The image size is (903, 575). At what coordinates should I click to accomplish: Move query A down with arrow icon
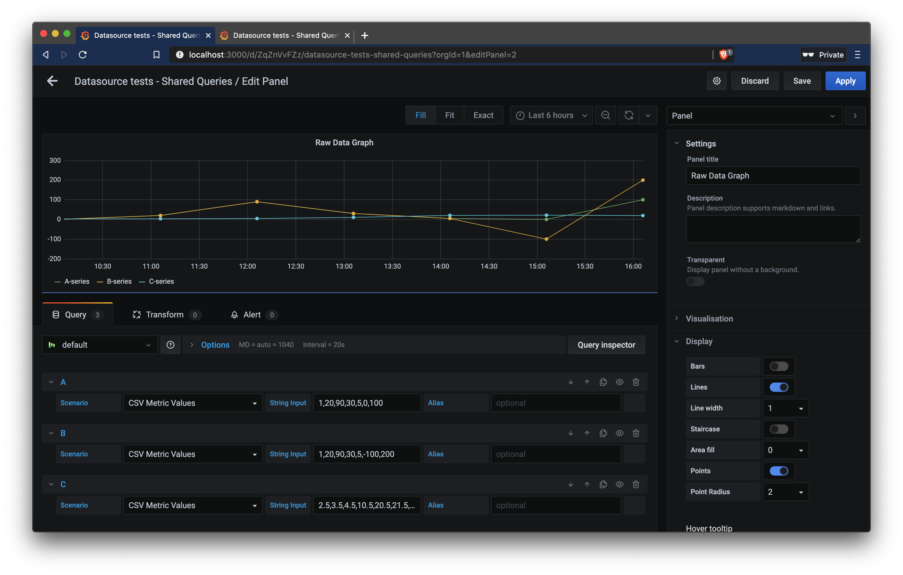point(570,382)
